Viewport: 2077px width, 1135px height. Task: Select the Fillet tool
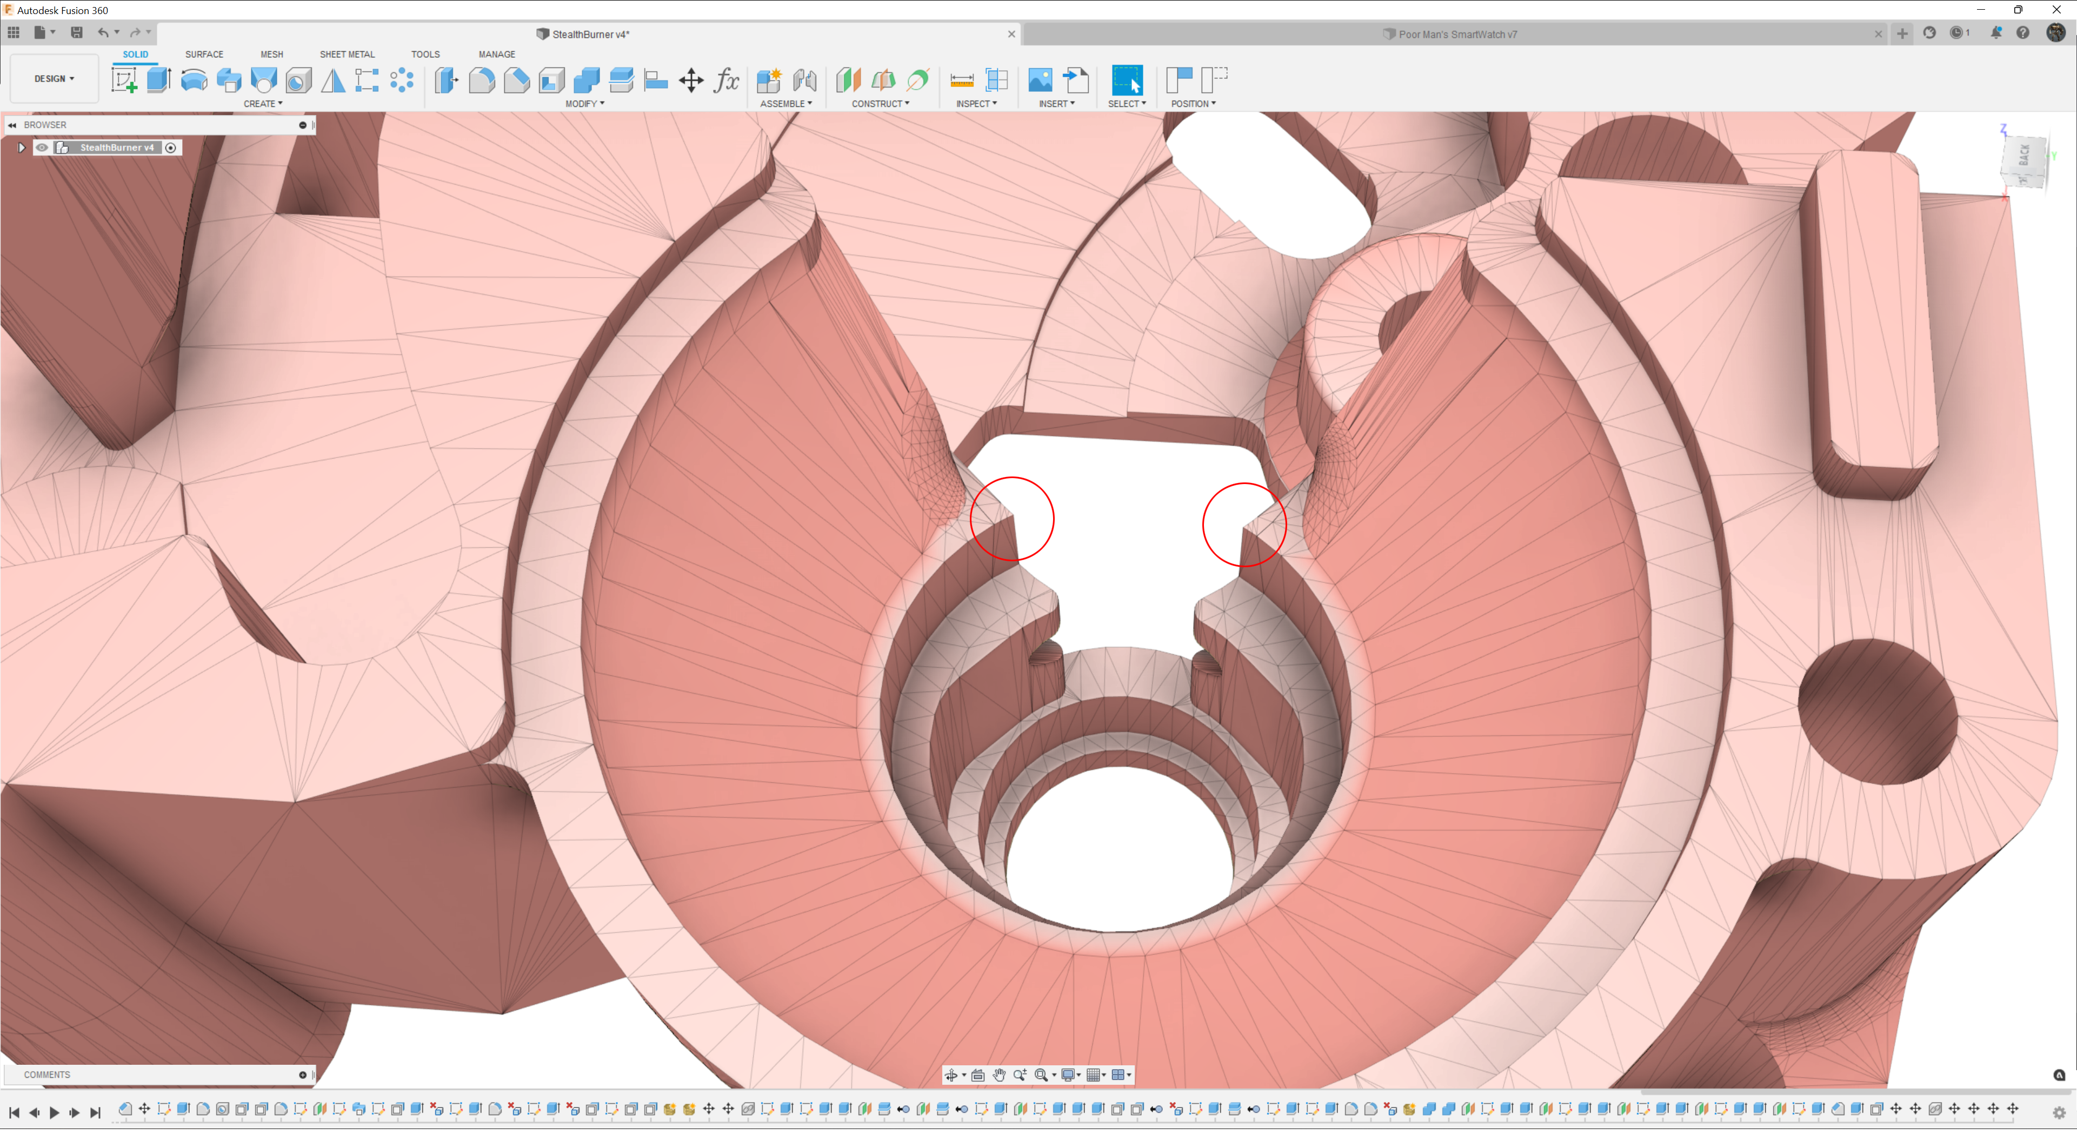tap(481, 80)
